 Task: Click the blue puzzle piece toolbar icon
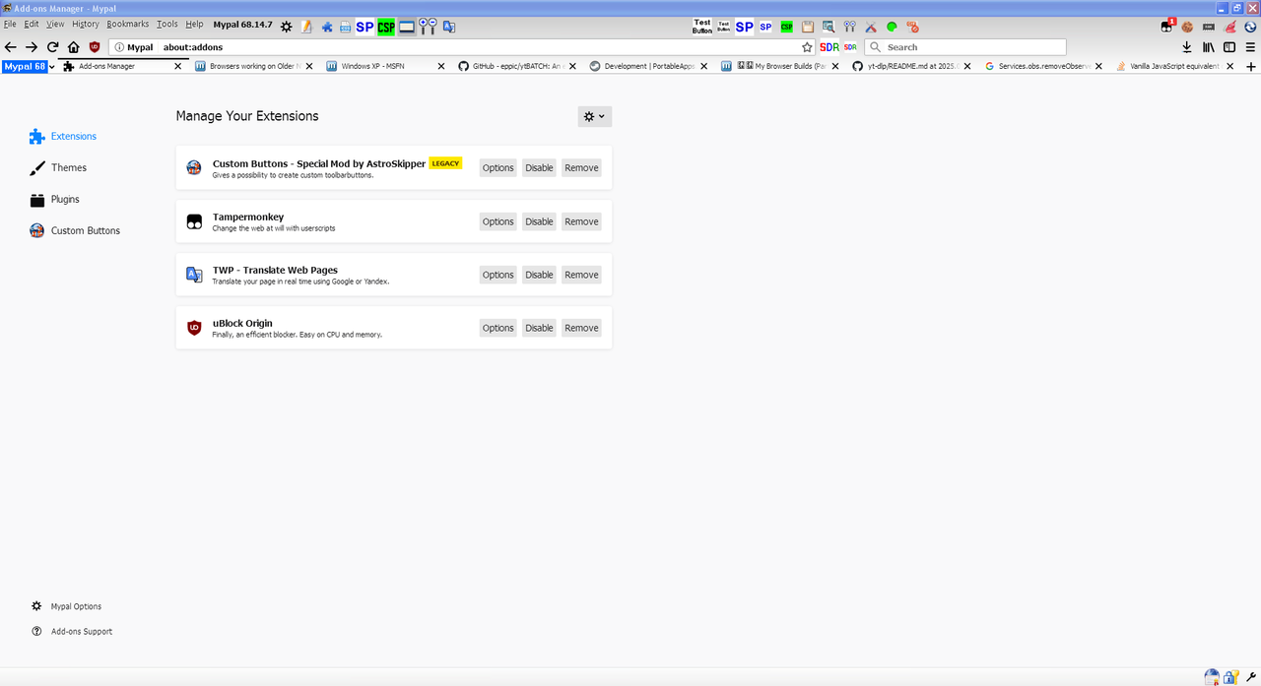tap(327, 27)
